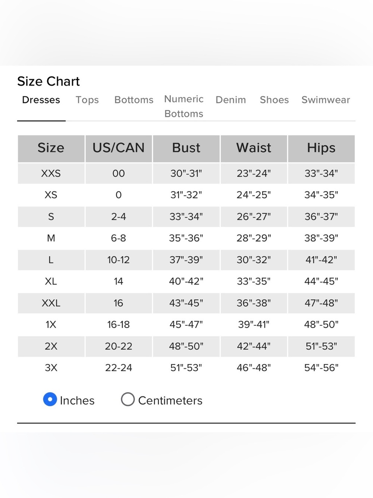Click the US/CAN column header
This screenshot has width=373, height=498.
[119, 148]
